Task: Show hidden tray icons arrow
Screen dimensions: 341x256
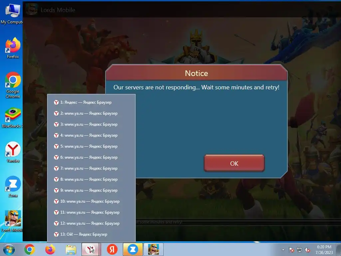Action: 283,250
